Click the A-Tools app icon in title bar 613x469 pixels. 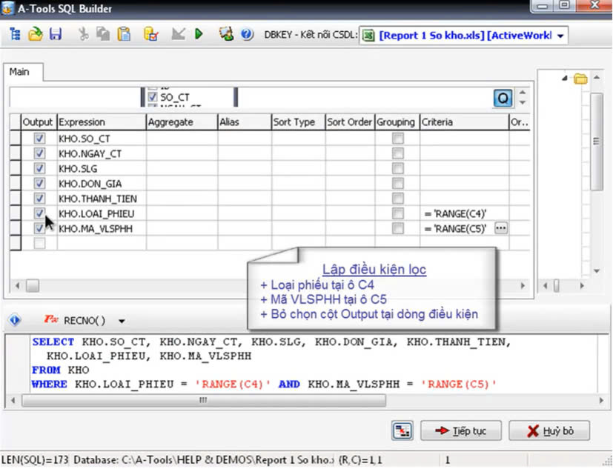[x=8, y=8]
